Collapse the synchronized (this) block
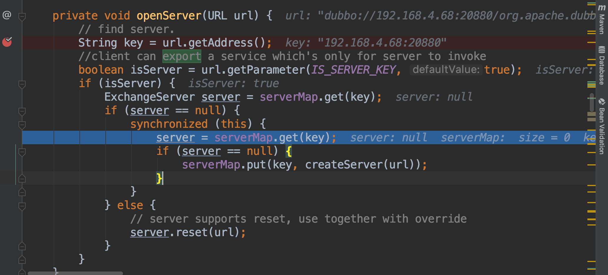Image resolution: width=608 pixels, height=275 pixels. point(22,125)
